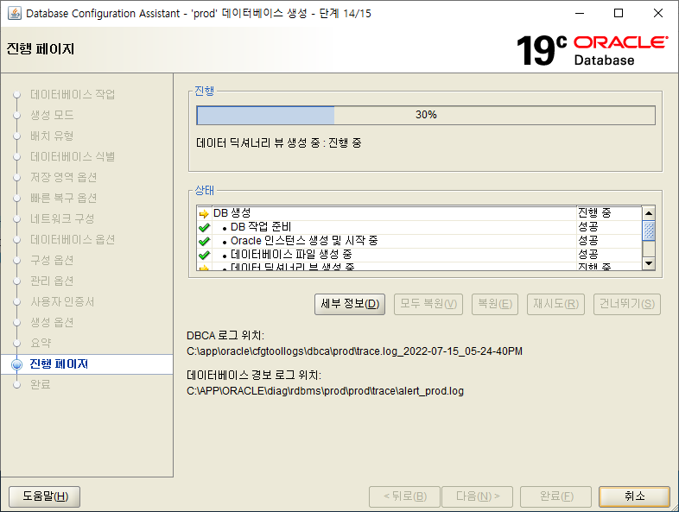Click status list scrollbar down arrow

[648, 263]
